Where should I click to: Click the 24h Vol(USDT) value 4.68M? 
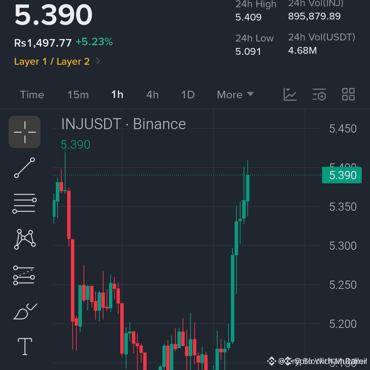302,50
